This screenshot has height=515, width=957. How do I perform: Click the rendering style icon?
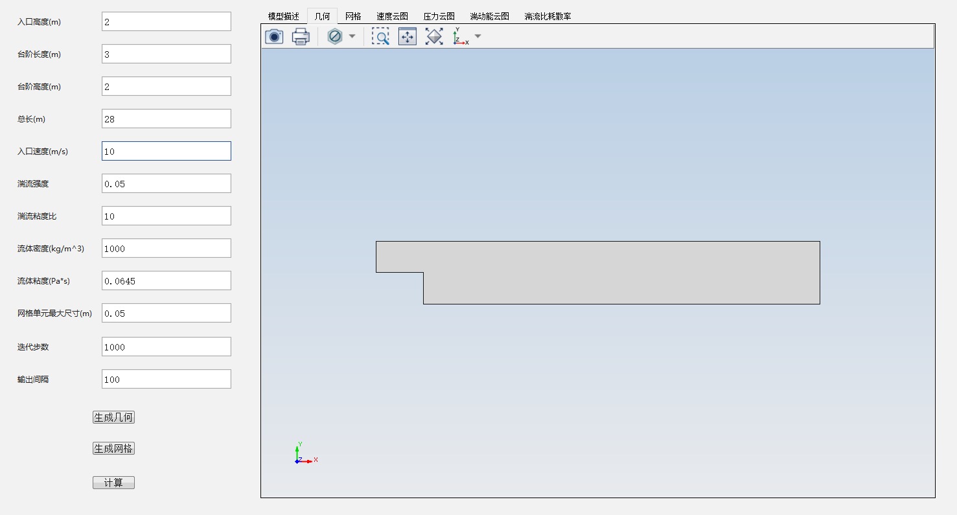tap(335, 37)
